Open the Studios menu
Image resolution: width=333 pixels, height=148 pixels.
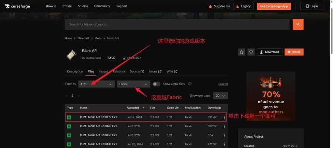[83, 6]
